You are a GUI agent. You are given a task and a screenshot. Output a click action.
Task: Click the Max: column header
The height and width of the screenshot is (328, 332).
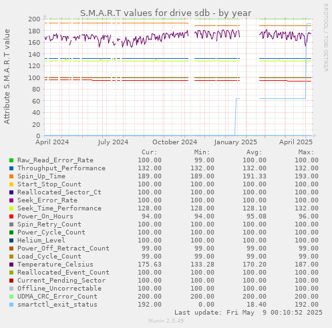(x=306, y=152)
